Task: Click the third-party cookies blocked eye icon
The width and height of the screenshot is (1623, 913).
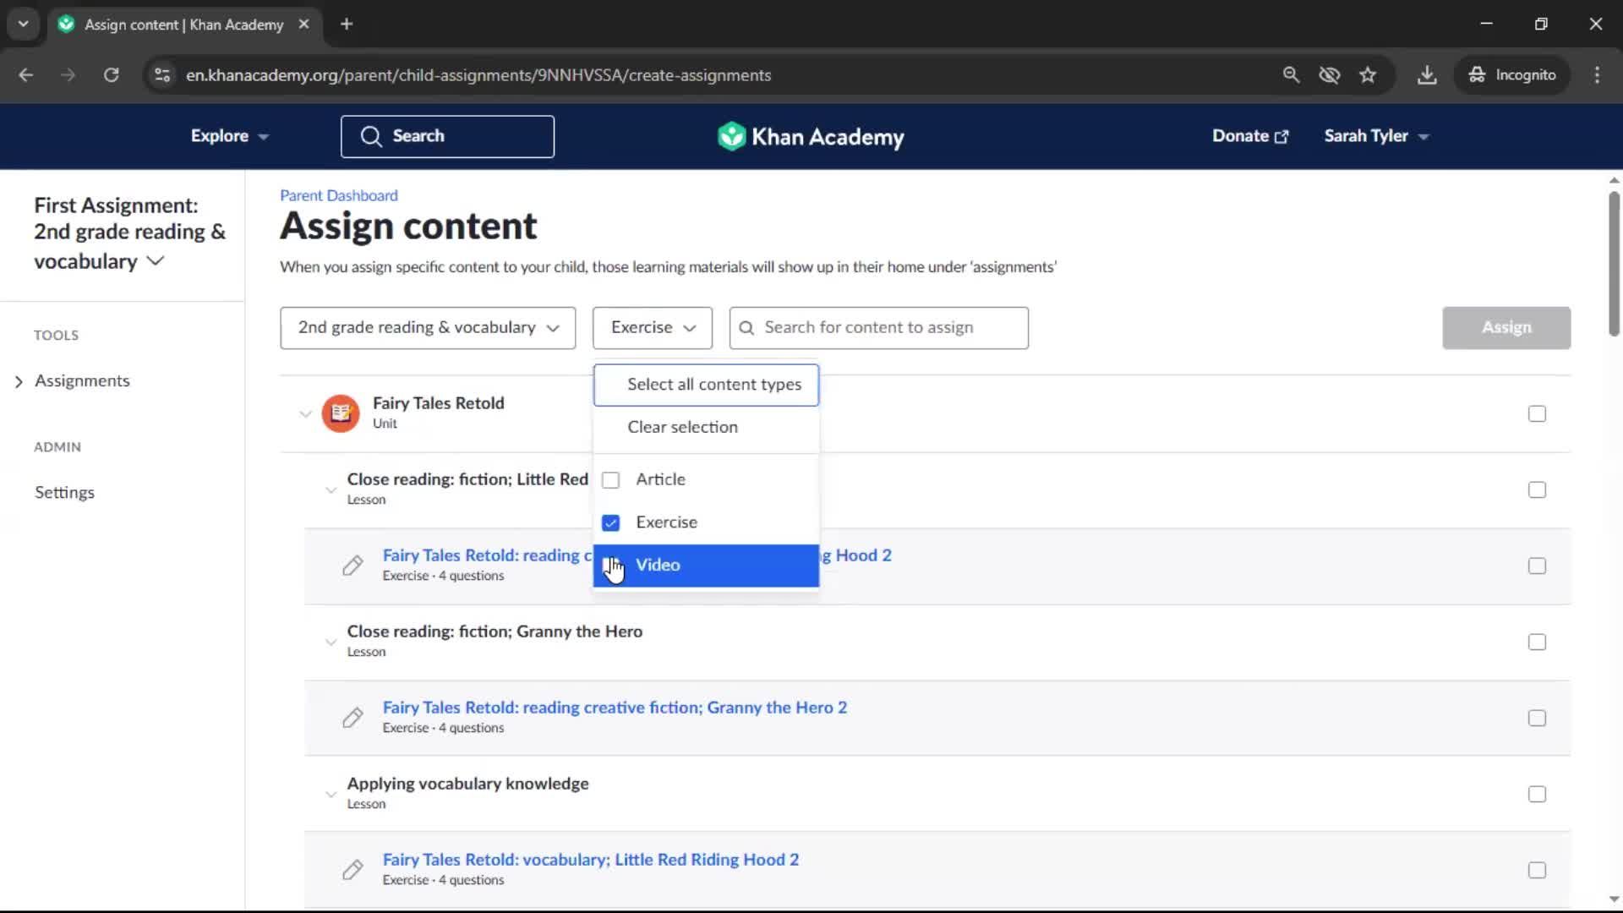Action: click(x=1330, y=75)
